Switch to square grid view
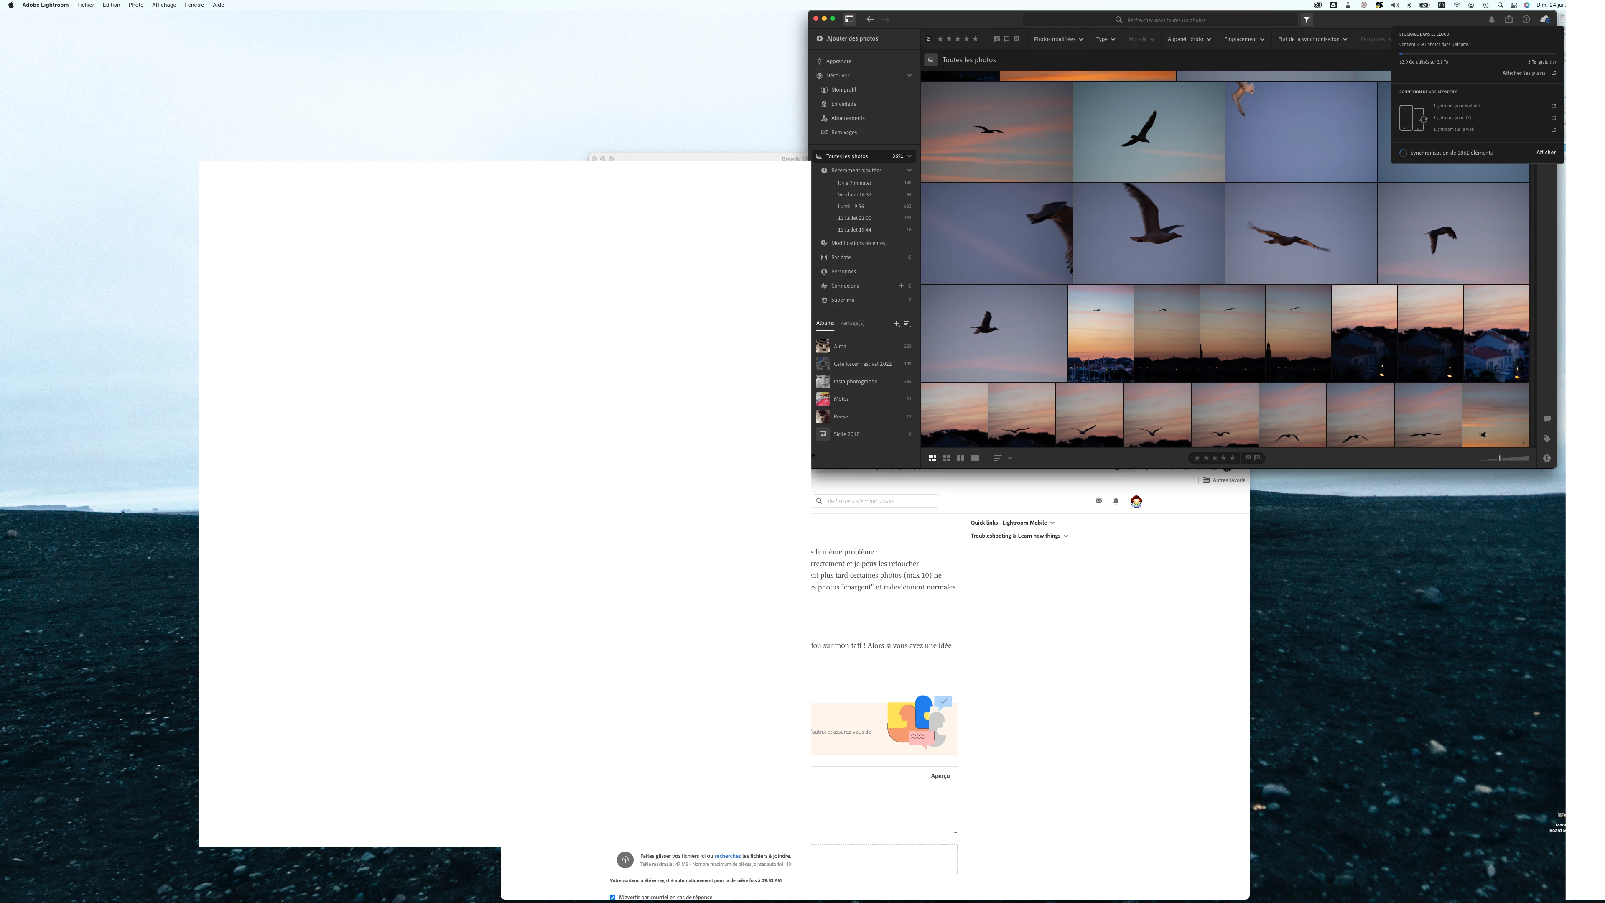 tap(946, 458)
